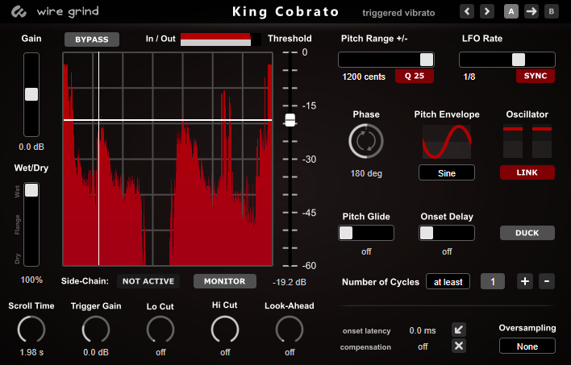Click the wire grind logo icon
This screenshot has width=571, height=365.
[x=19, y=12]
